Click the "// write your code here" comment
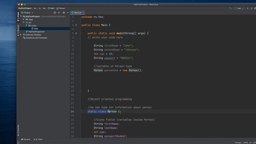 tap(105, 37)
